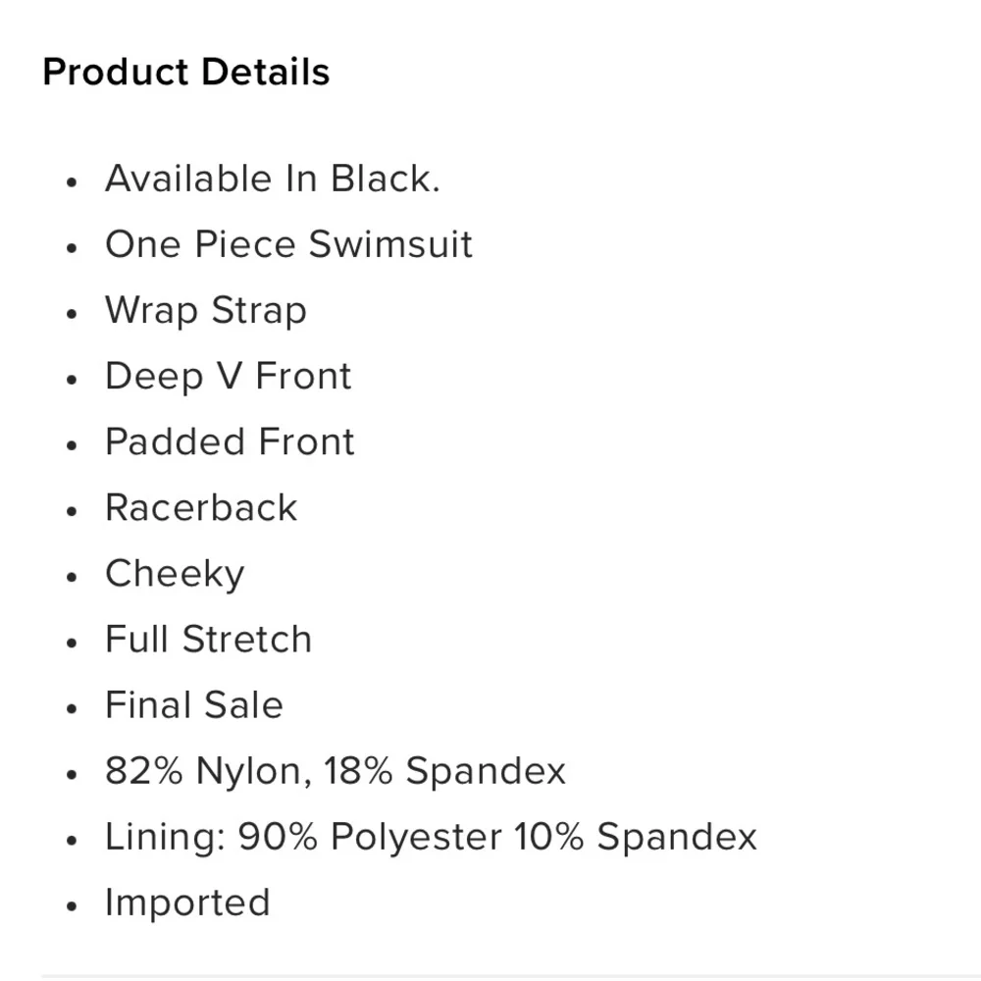The width and height of the screenshot is (981, 981).
Task: Click the 'One Piece Swimsuit' list item
Action: point(288,244)
